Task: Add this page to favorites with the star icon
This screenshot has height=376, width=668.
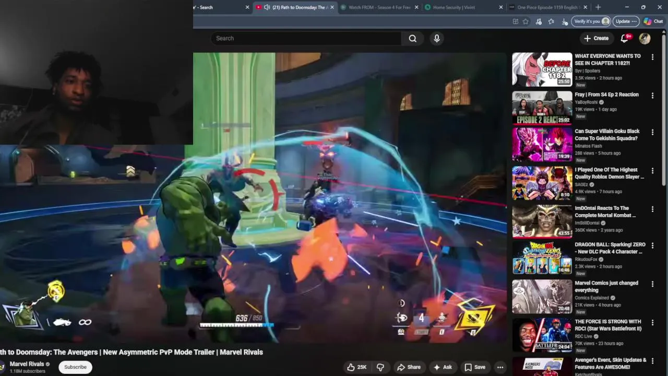Action: 526,21
